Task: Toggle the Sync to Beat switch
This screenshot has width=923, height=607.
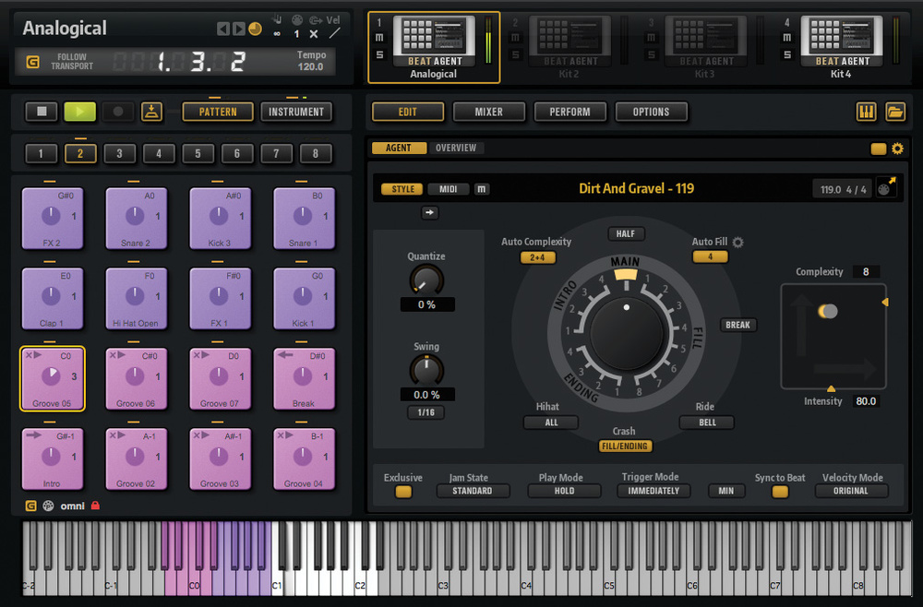Action: 778,491
